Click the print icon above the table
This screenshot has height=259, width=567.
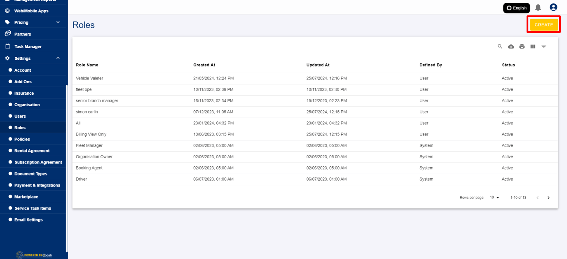pyautogui.click(x=522, y=47)
